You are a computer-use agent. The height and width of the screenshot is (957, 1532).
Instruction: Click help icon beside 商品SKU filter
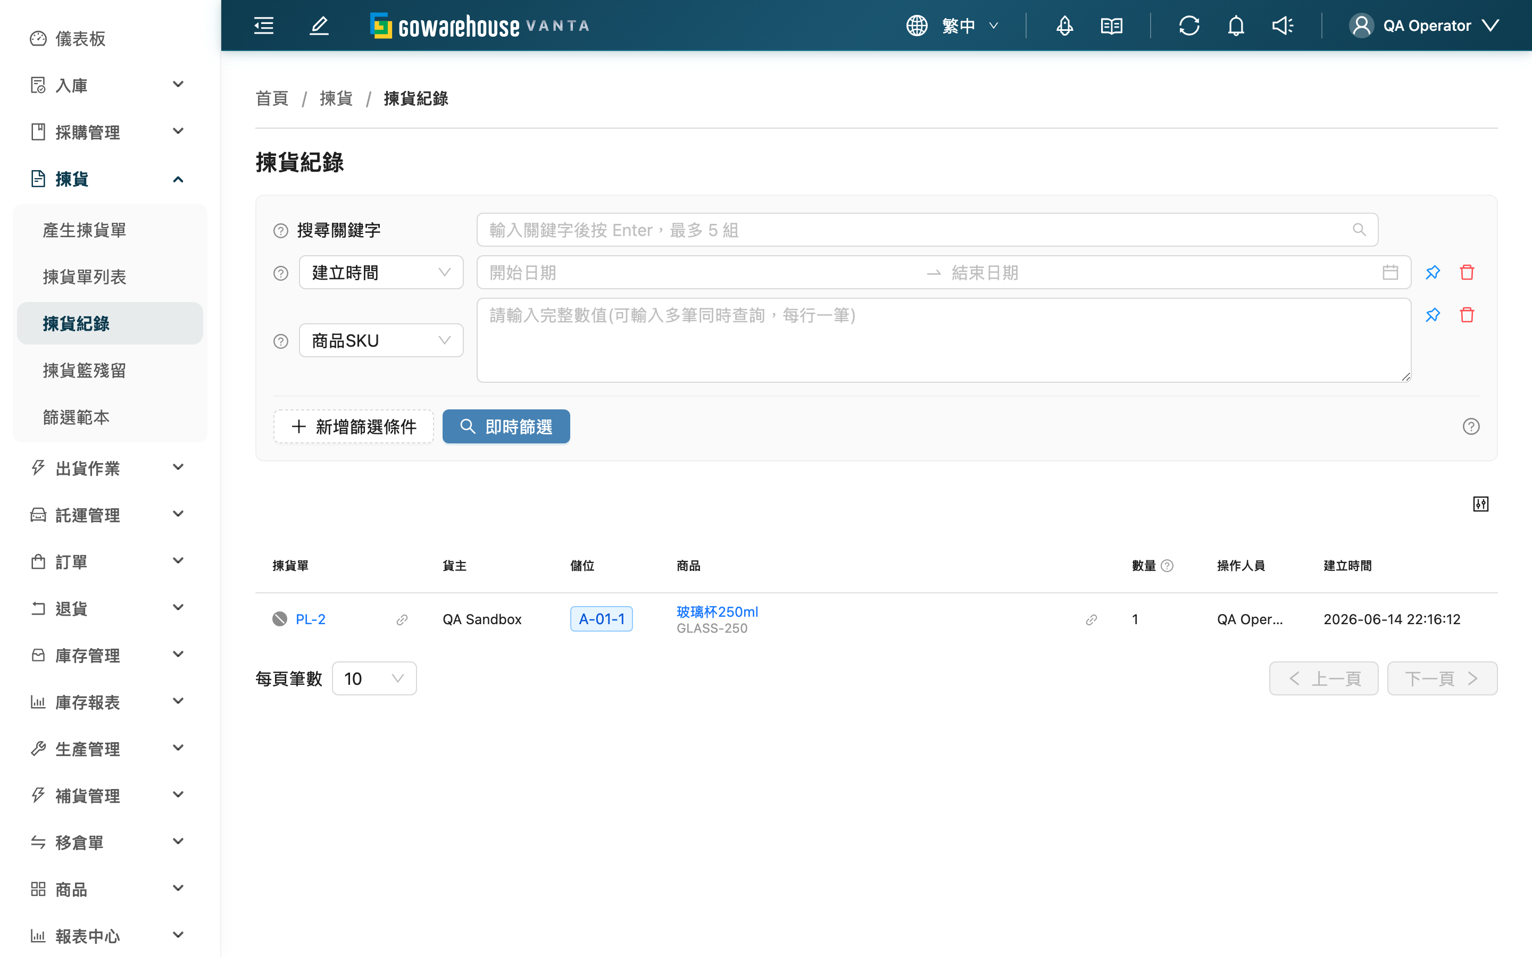(x=280, y=341)
